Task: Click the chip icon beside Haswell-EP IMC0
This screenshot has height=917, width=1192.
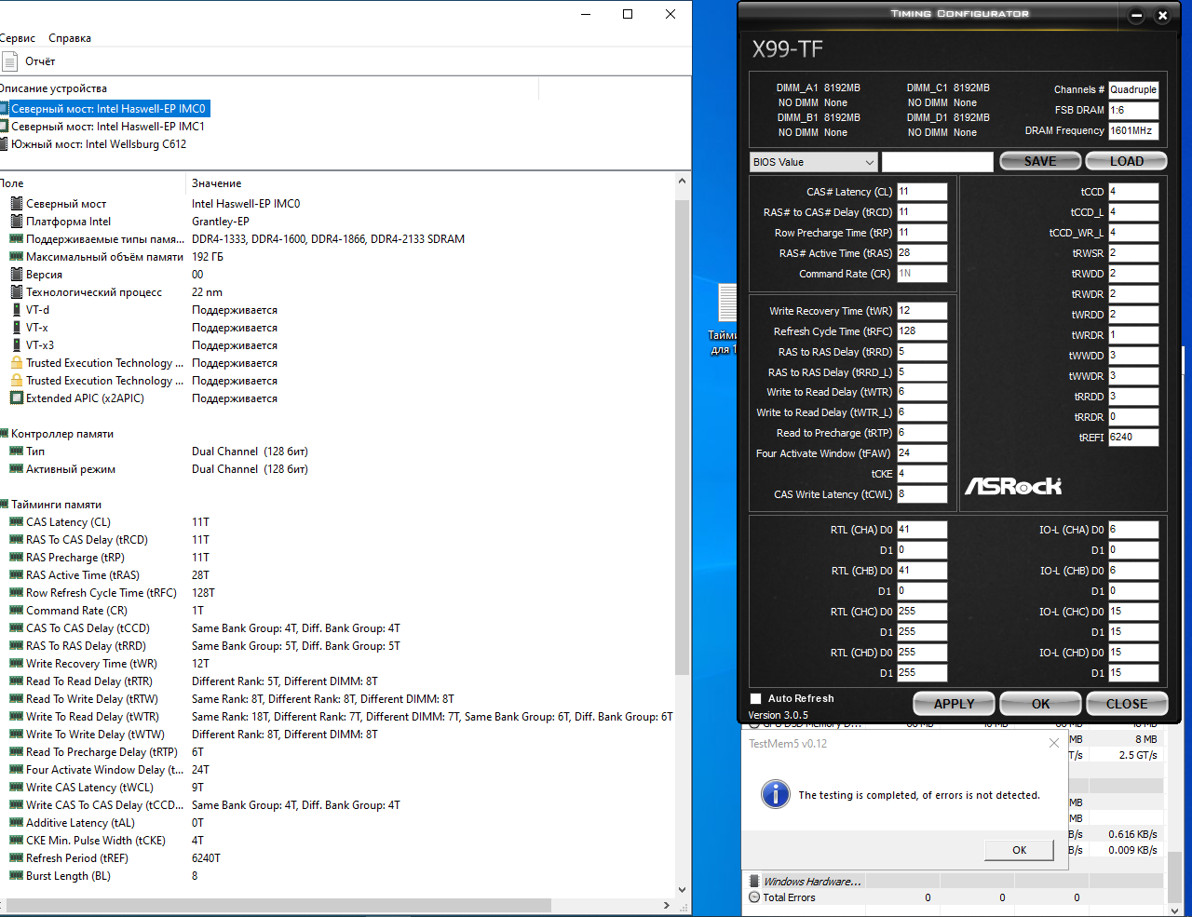Action: (4, 109)
